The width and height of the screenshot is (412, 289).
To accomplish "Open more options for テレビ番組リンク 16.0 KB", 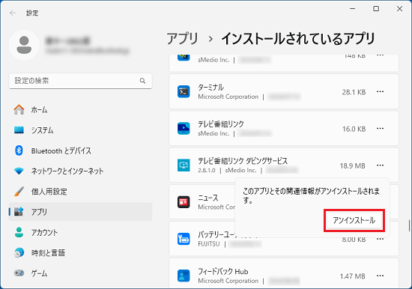I will (x=381, y=129).
